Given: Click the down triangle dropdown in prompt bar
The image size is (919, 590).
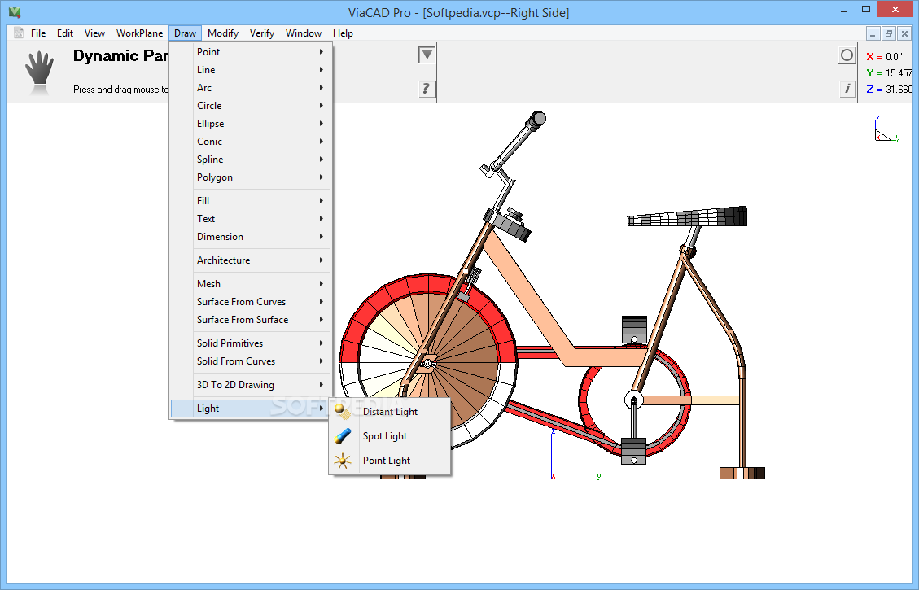Looking at the screenshot, I should (427, 55).
